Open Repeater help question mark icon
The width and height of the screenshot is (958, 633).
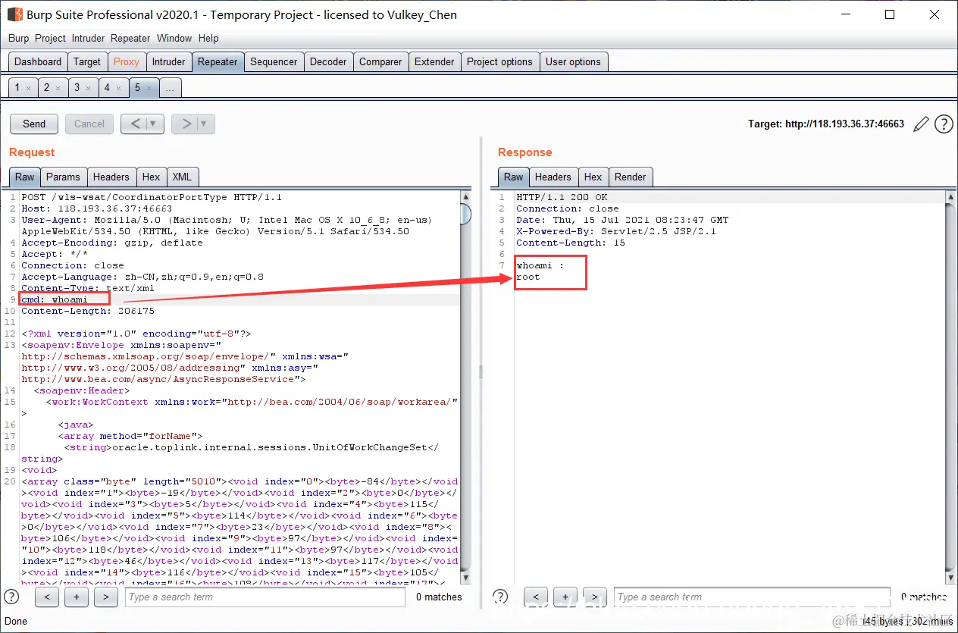pyautogui.click(x=944, y=124)
